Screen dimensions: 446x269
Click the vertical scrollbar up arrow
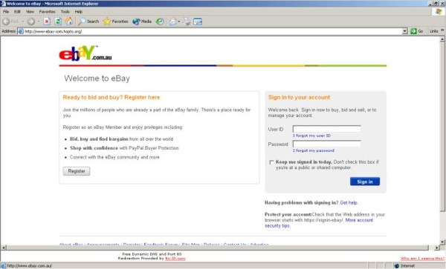tap(442, 39)
